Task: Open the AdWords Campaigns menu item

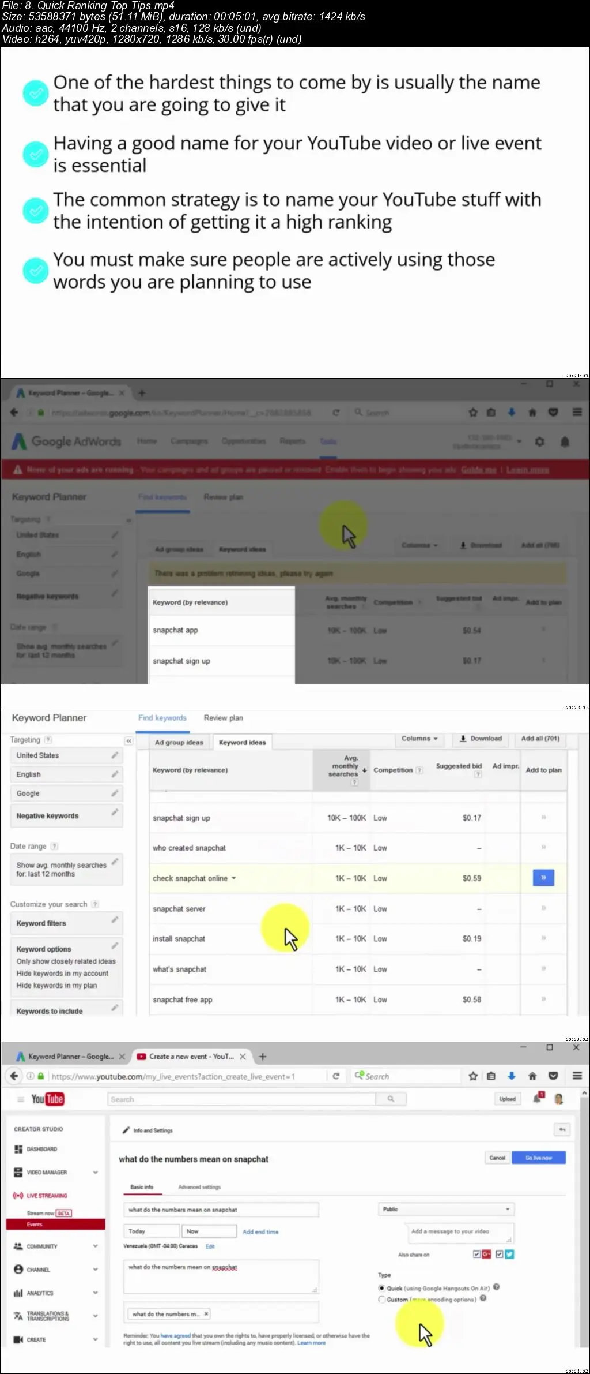Action: (189, 441)
